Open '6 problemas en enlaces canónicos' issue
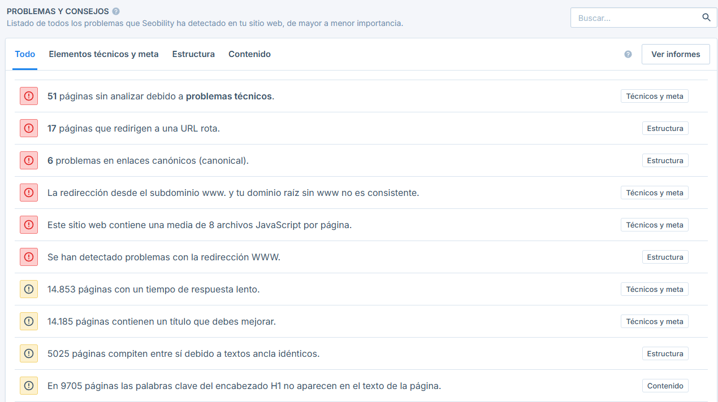The image size is (718, 402). click(148, 160)
